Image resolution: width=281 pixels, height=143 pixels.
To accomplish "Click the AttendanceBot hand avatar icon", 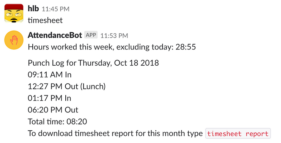I will [14, 40].
